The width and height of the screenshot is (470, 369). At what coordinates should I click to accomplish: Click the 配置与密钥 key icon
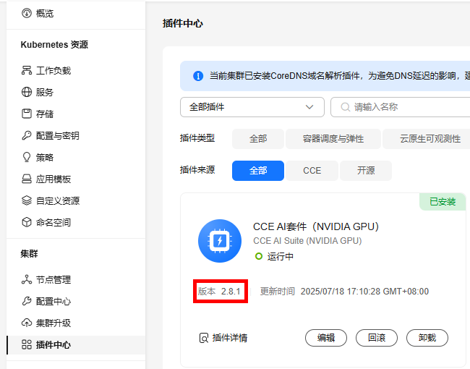pos(26,135)
